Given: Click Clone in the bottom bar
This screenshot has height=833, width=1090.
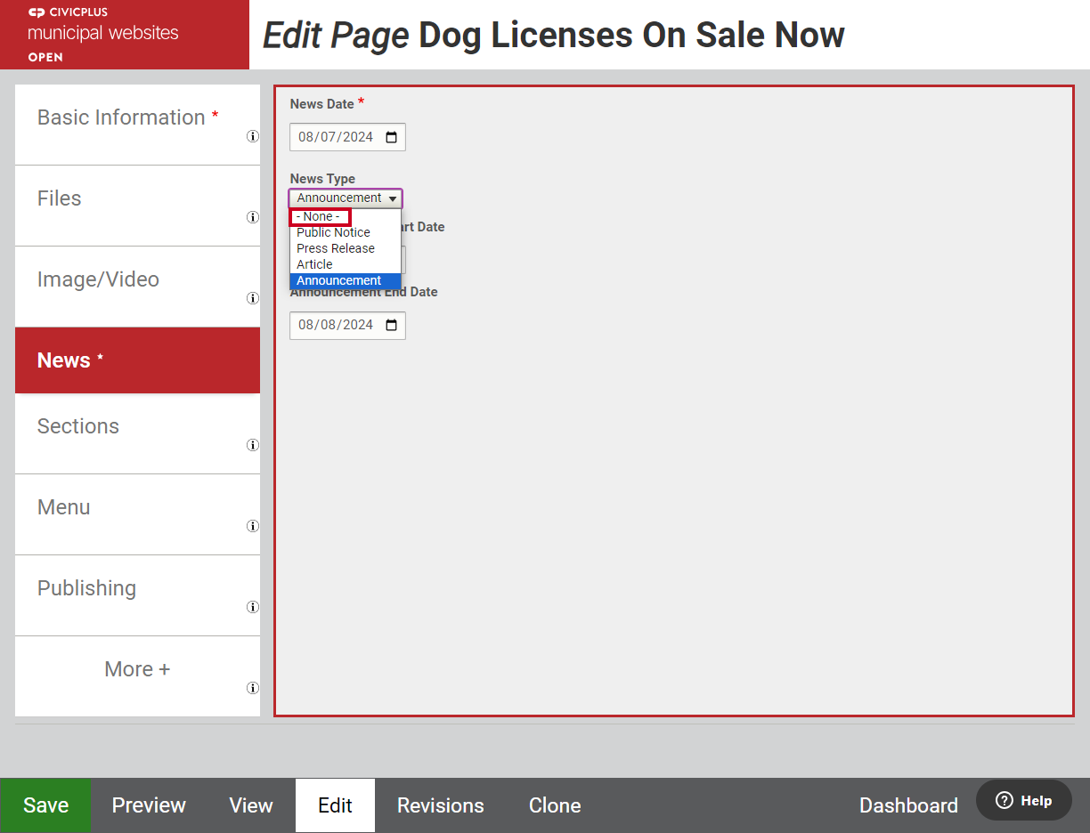Looking at the screenshot, I should pyautogui.click(x=555, y=805).
